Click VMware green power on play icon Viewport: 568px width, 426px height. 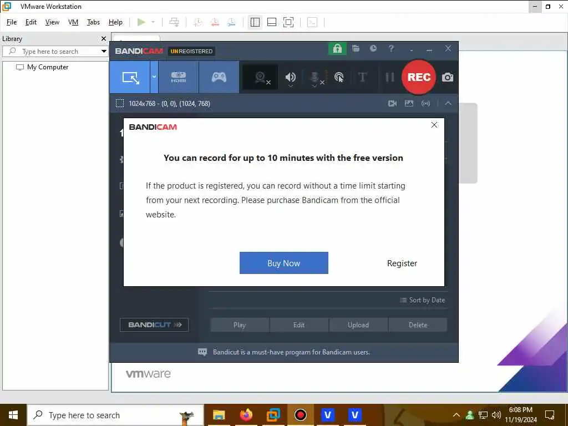pos(141,22)
